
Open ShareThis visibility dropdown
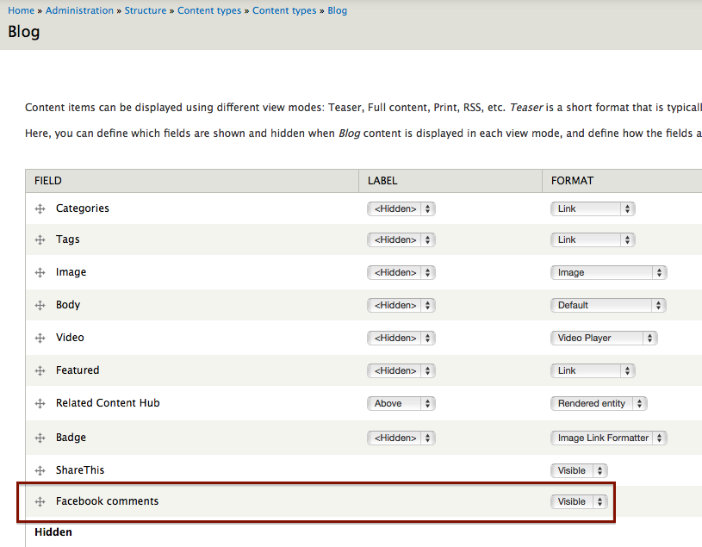click(579, 470)
